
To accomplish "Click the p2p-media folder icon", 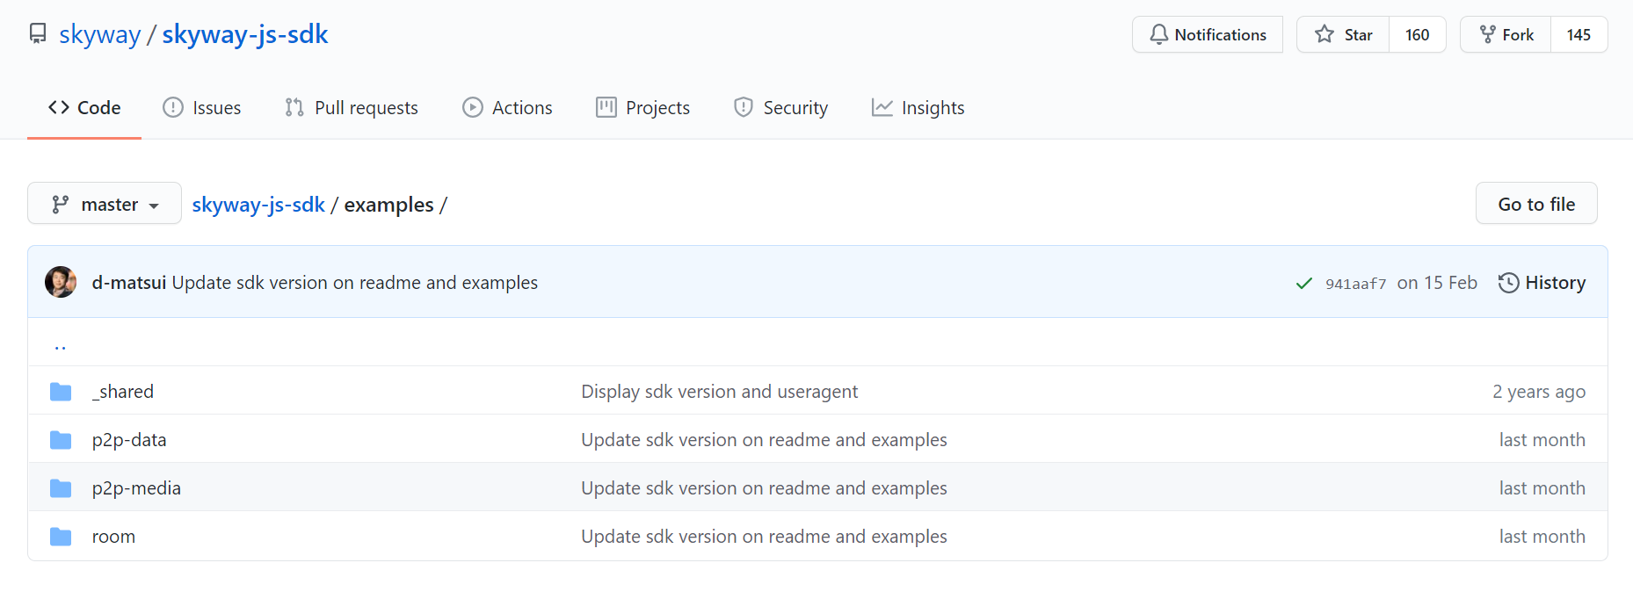I will pos(61,488).
